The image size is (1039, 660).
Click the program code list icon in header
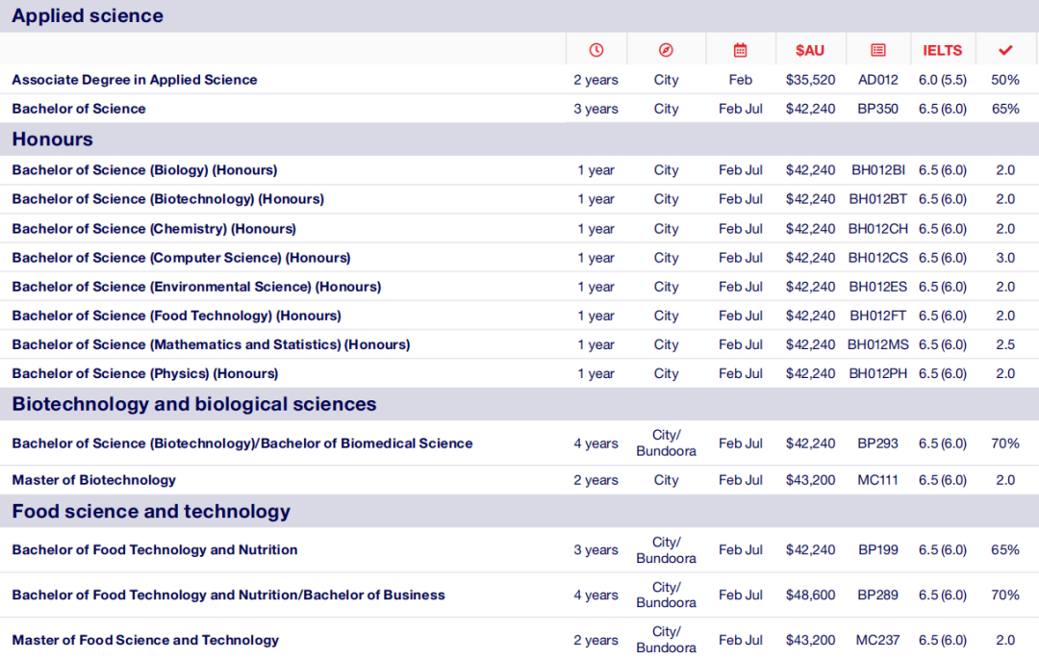coord(878,50)
